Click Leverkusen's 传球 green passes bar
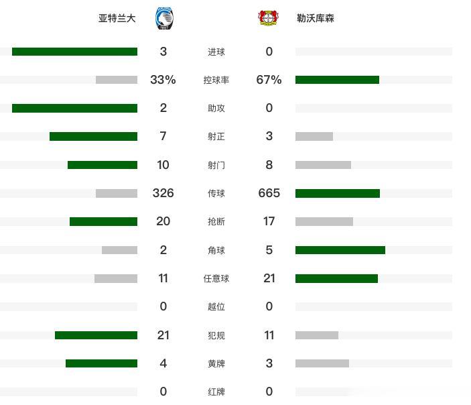Image resolution: width=471 pixels, height=405 pixels. pyautogui.click(x=337, y=193)
